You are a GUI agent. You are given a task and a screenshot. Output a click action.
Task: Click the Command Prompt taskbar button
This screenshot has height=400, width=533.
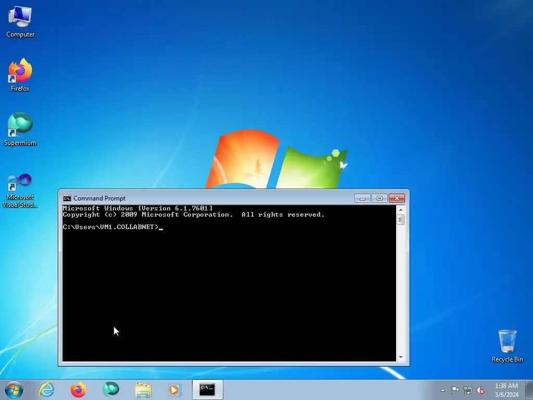pos(207,390)
